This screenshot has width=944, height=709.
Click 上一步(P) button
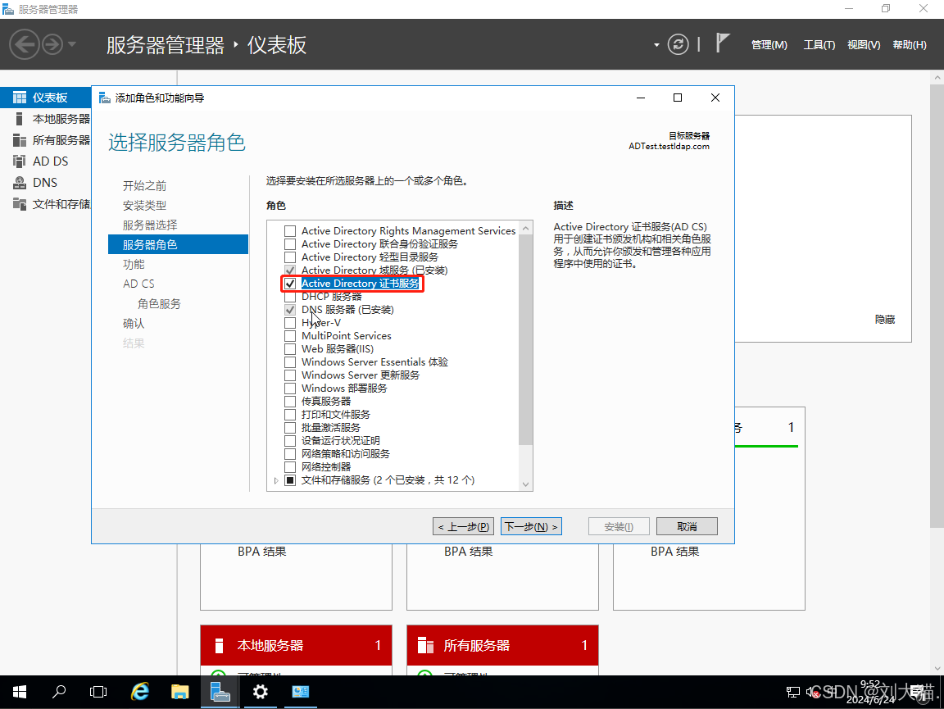point(464,526)
